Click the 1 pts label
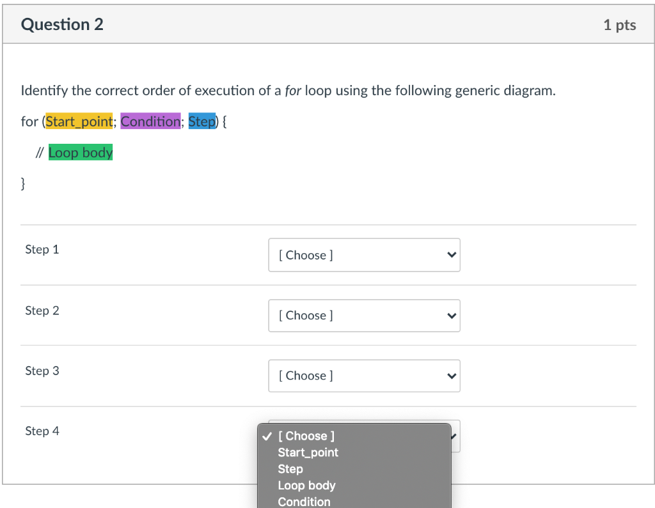Screen dimensions: 655x508 point(619,25)
